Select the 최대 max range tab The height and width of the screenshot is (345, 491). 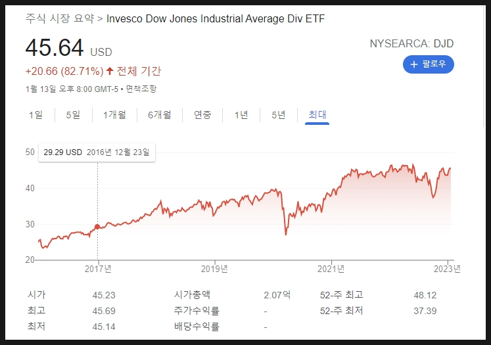pyautogui.click(x=317, y=114)
